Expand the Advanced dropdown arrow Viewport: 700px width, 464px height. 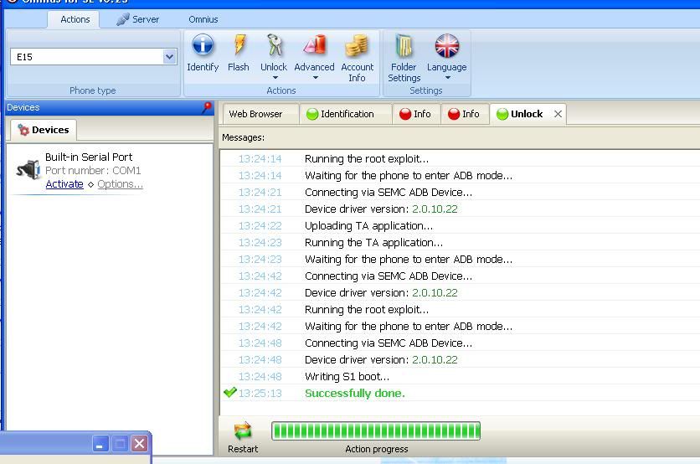(315, 78)
